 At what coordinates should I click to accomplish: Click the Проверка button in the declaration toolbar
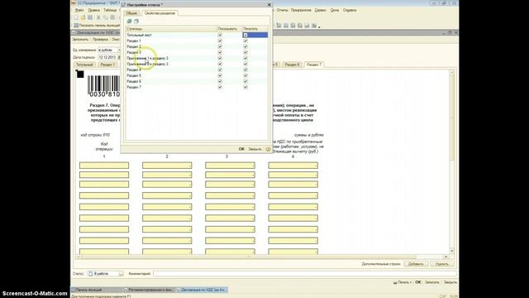point(100,40)
